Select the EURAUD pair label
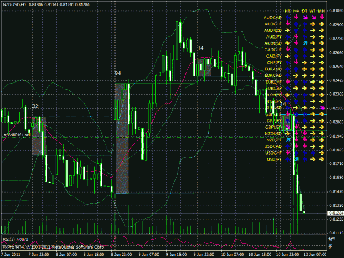This screenshot has width=344, height=258. pyautogui.click(x=273, y=69)
